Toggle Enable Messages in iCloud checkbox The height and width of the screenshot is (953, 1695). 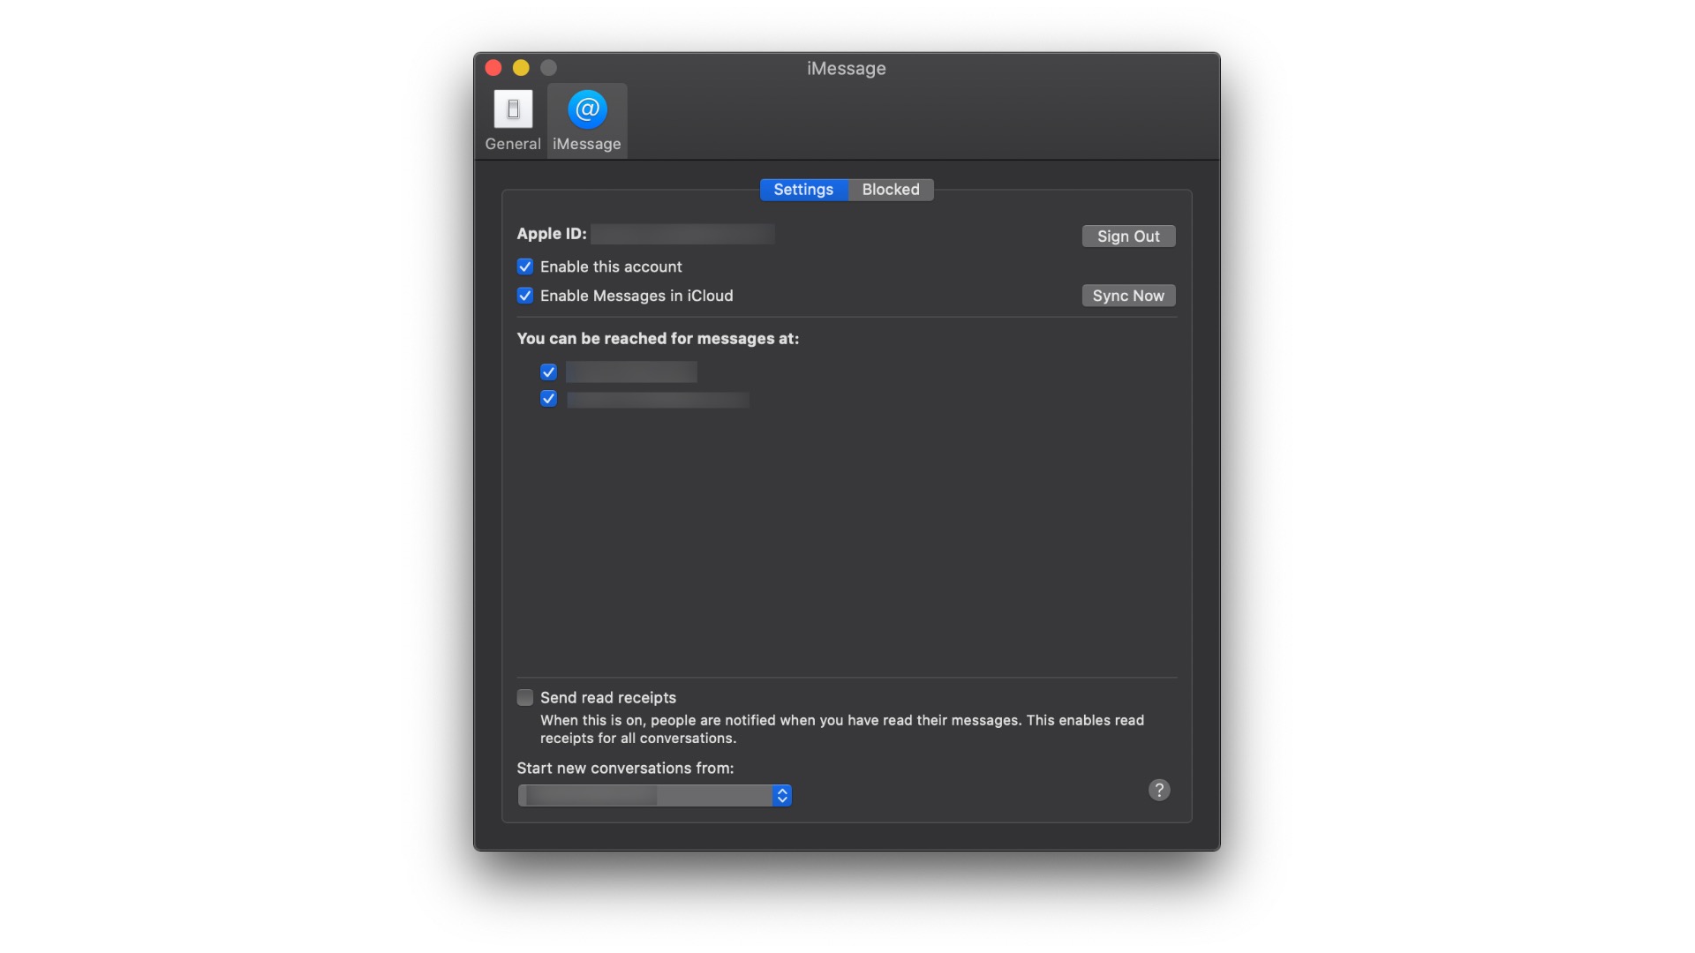(x=525, y=296)
